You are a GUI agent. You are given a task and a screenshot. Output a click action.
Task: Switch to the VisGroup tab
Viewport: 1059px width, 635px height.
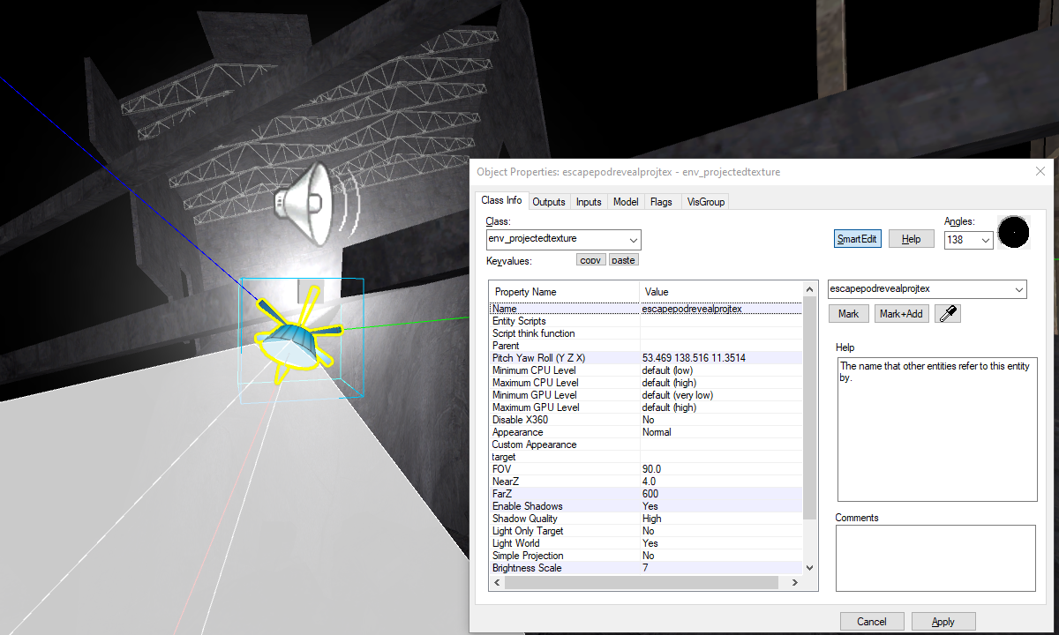click(706, 202)
